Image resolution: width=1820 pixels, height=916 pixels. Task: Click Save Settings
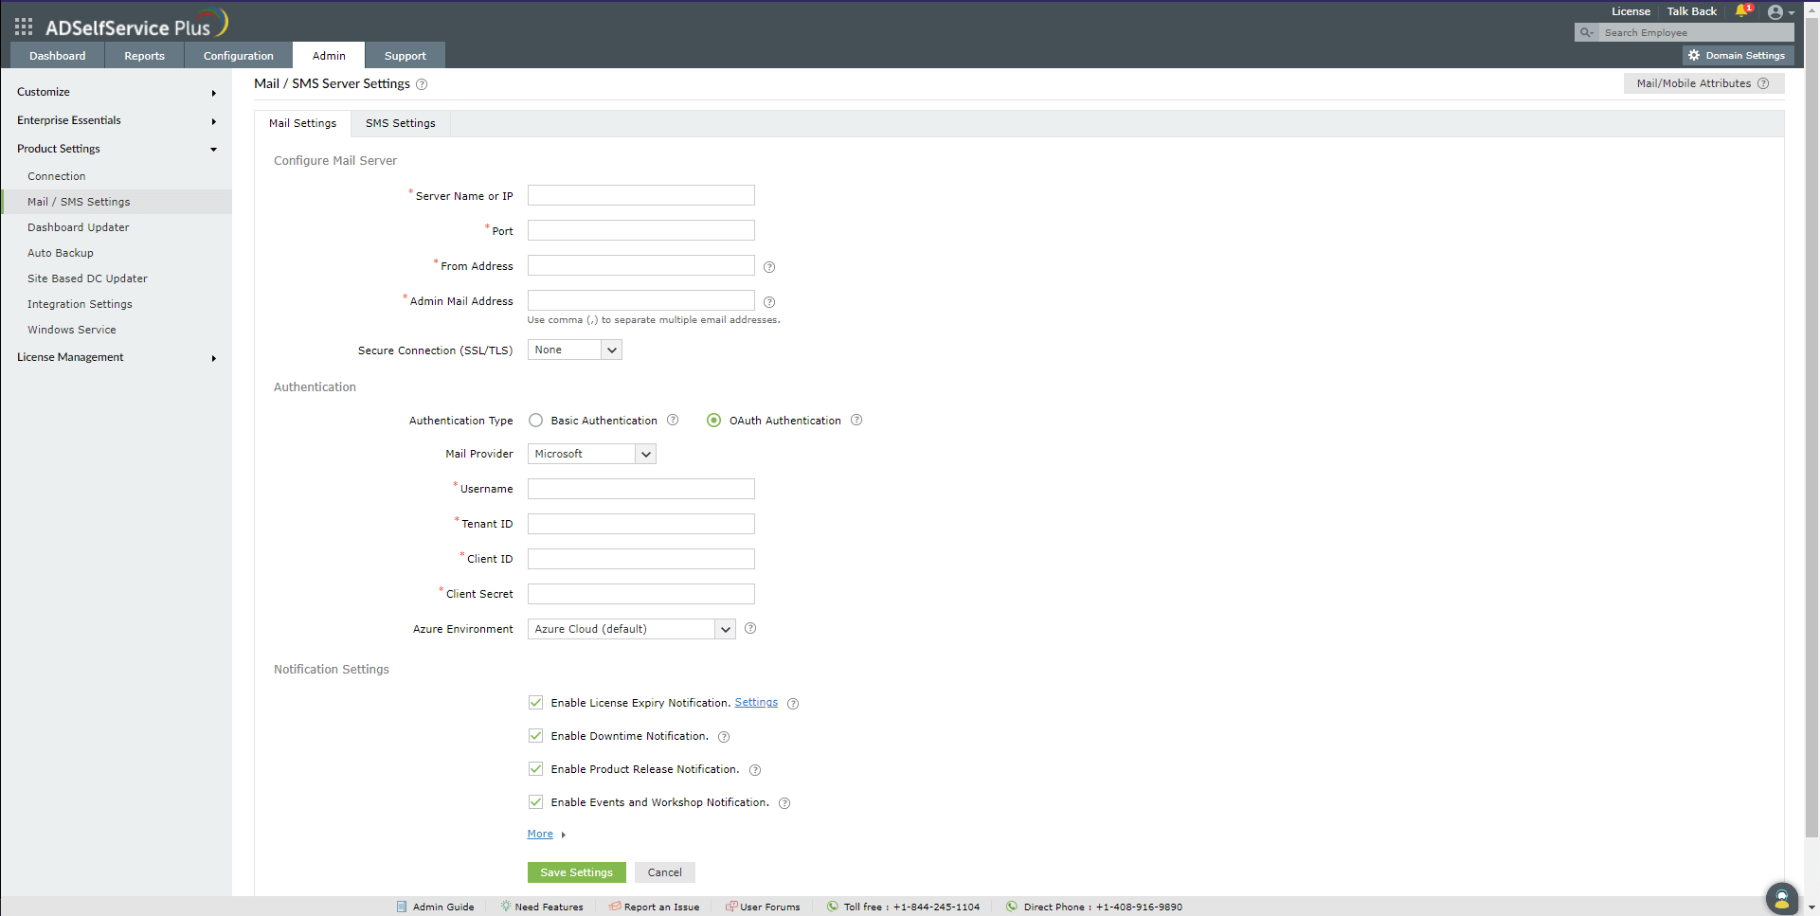click(x=576, y=871)
